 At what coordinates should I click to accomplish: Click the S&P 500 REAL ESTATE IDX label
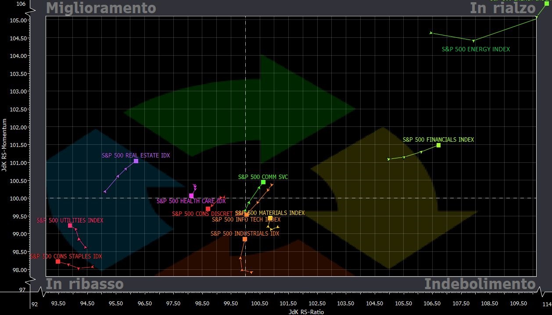pos(136,155)
